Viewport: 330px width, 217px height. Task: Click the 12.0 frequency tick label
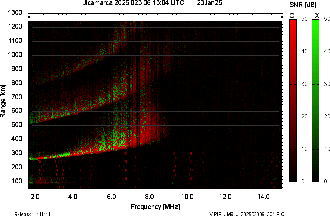pos(225,196)
